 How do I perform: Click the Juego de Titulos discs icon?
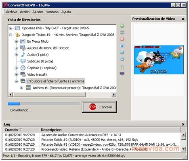[17, 35]
